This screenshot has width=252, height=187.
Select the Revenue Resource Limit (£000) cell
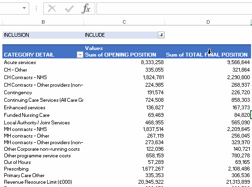pyautogui.click(x=38, y=182)
